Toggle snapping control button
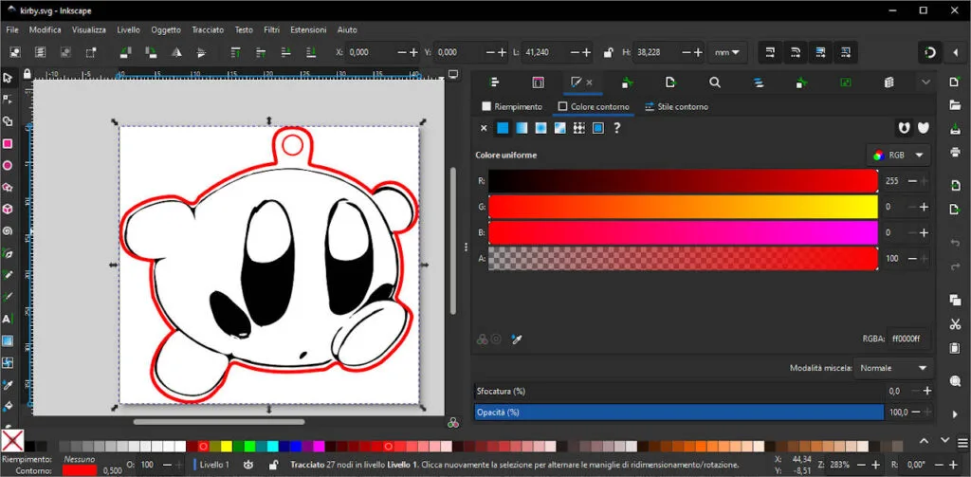The width and height of the screenshot is (971, 477). pos(930,53)
